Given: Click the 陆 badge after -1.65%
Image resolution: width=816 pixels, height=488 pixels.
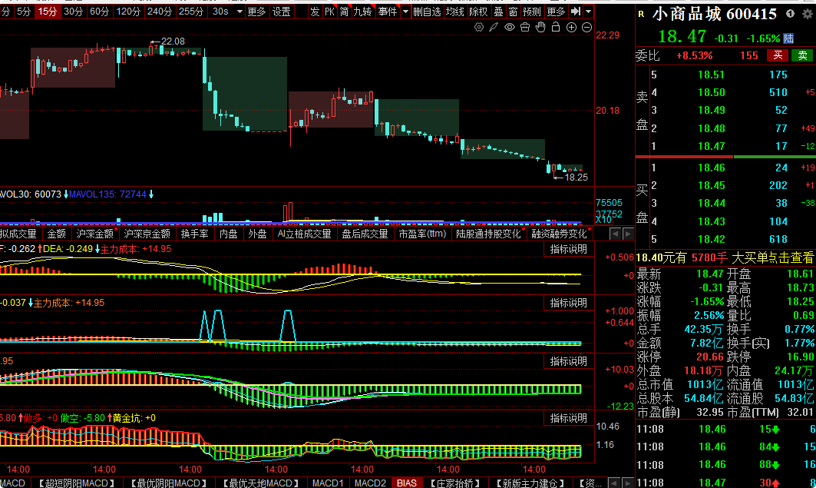Looking at the screenshot, I should 788,38.
